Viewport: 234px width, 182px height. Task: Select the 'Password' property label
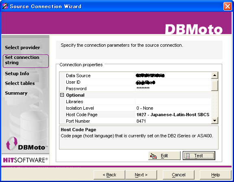coord(76,89)
